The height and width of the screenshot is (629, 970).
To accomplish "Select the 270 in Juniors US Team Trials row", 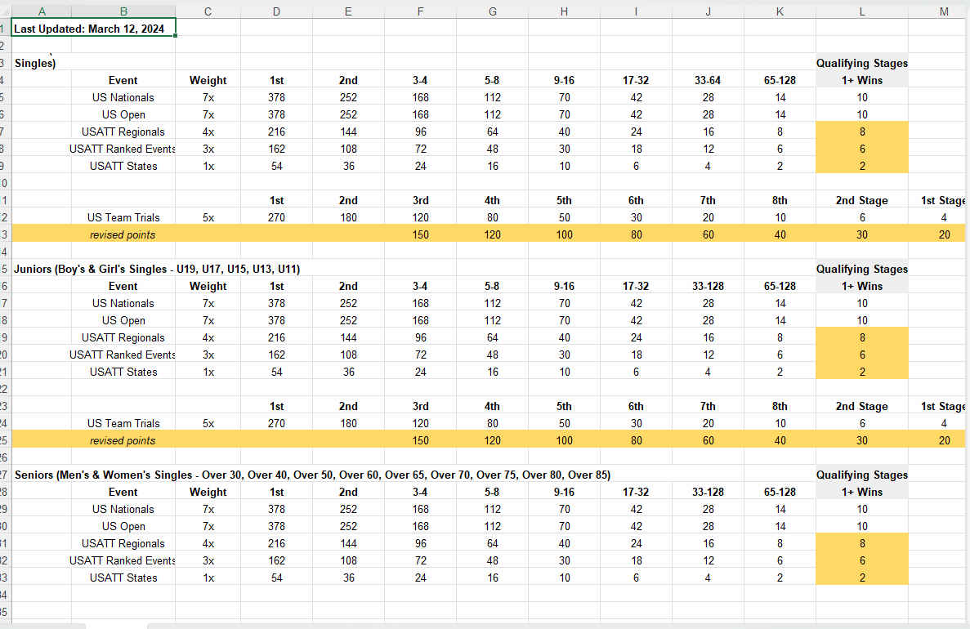I will click(276, 424).
